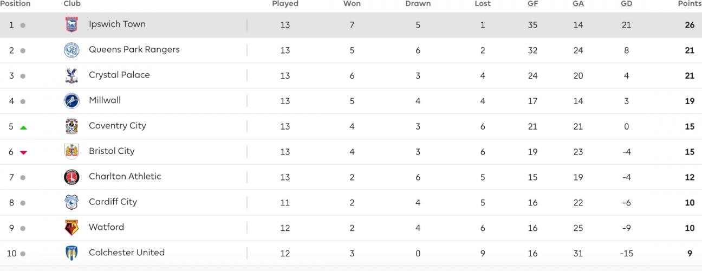Image resolution: width=702 pixels, height=271 pixels.
Task: Open the Ipswich Town club link
Action: click(x=117, y=24)
